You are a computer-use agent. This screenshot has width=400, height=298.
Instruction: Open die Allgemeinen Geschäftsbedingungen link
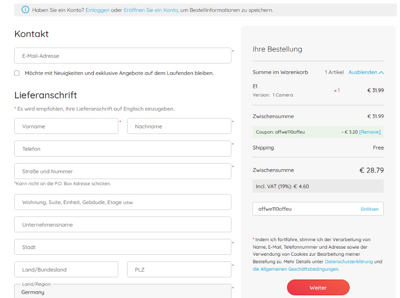[x=296, y=269]
